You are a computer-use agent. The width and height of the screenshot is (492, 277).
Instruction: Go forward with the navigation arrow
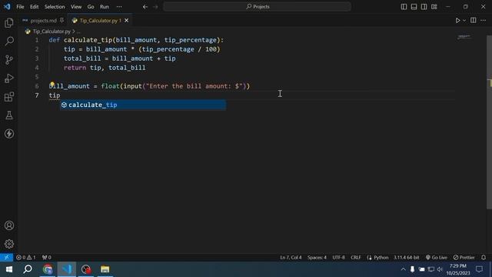(155, 7)
